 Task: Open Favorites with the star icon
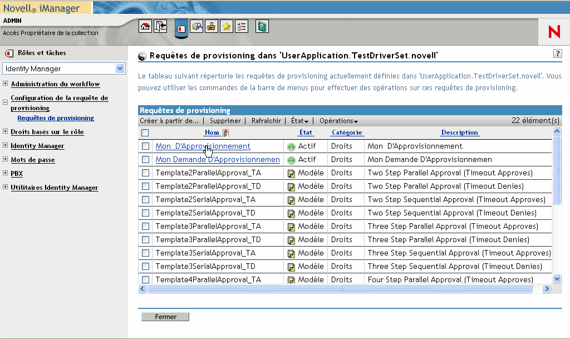(227, 26)
